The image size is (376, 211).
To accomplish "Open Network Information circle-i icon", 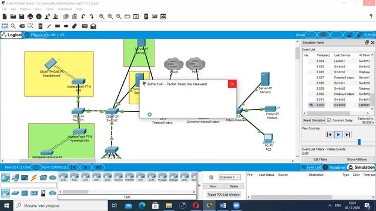I will click(39, 16).
